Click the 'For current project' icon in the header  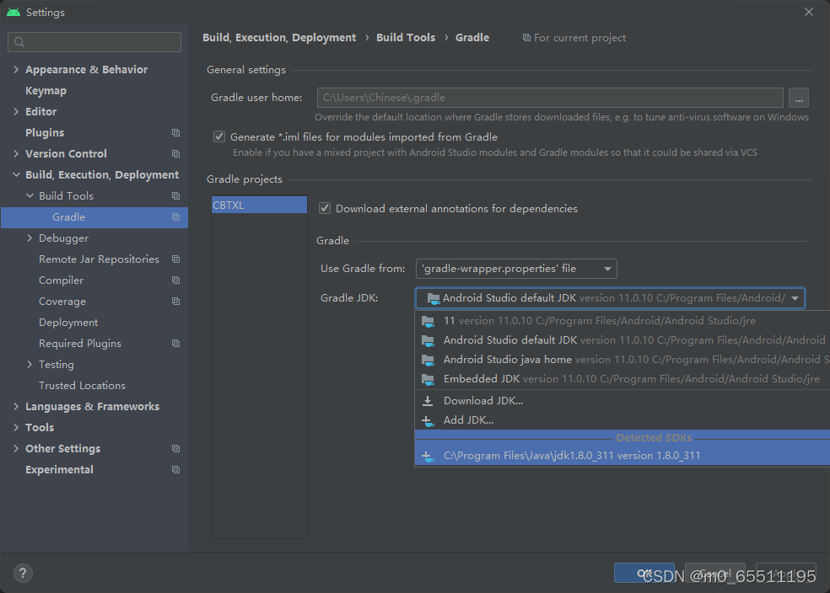pyautogui.click(x=525, y=38)
